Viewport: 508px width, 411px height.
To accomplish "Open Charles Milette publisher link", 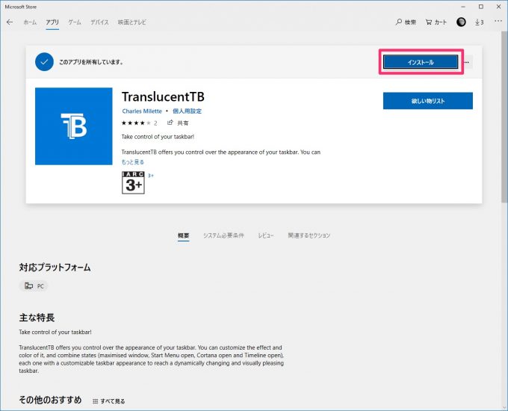I will pyautogui.click(x=142, y=111).
